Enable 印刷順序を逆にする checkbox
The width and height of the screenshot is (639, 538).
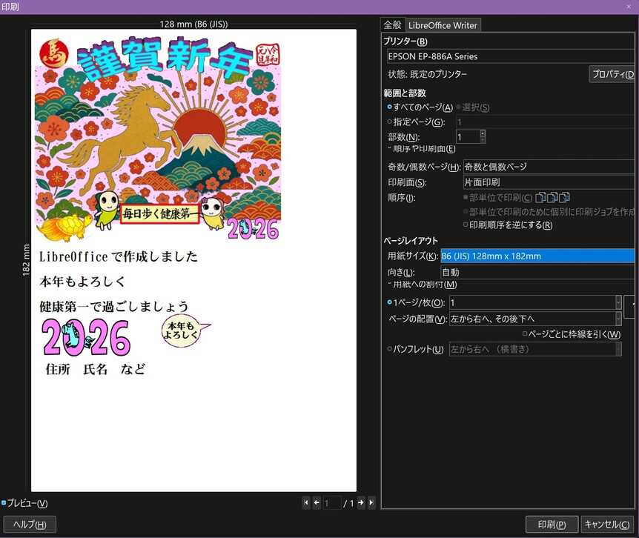pyautogui.click(x=466, y=225)
